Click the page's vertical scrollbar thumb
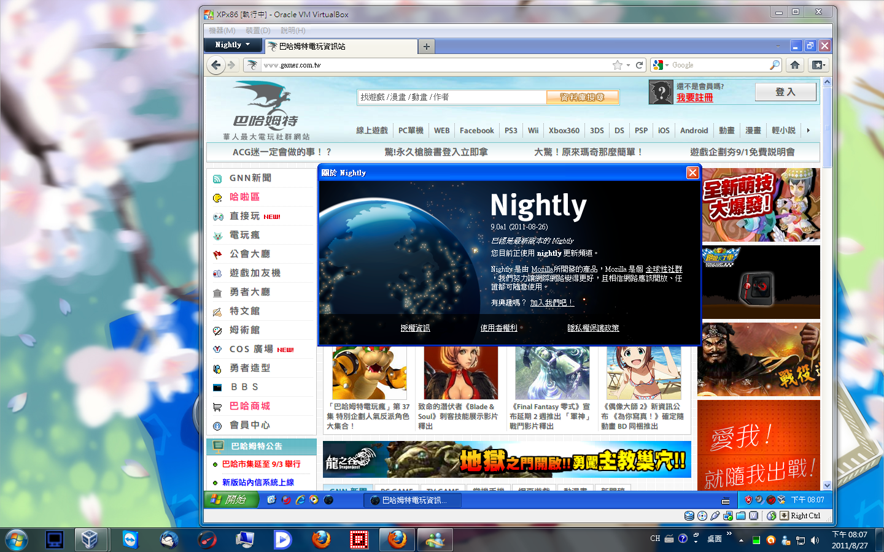Viewport: 884px width, 552px height. pos(826,128)
